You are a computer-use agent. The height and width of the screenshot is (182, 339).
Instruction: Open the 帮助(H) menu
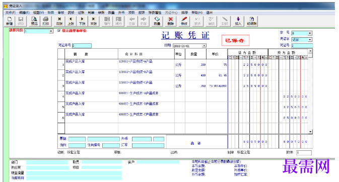[197, 13]
